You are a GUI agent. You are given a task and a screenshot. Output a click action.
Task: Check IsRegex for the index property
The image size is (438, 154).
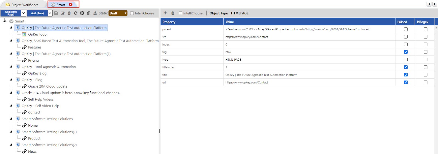pos(425,44)
